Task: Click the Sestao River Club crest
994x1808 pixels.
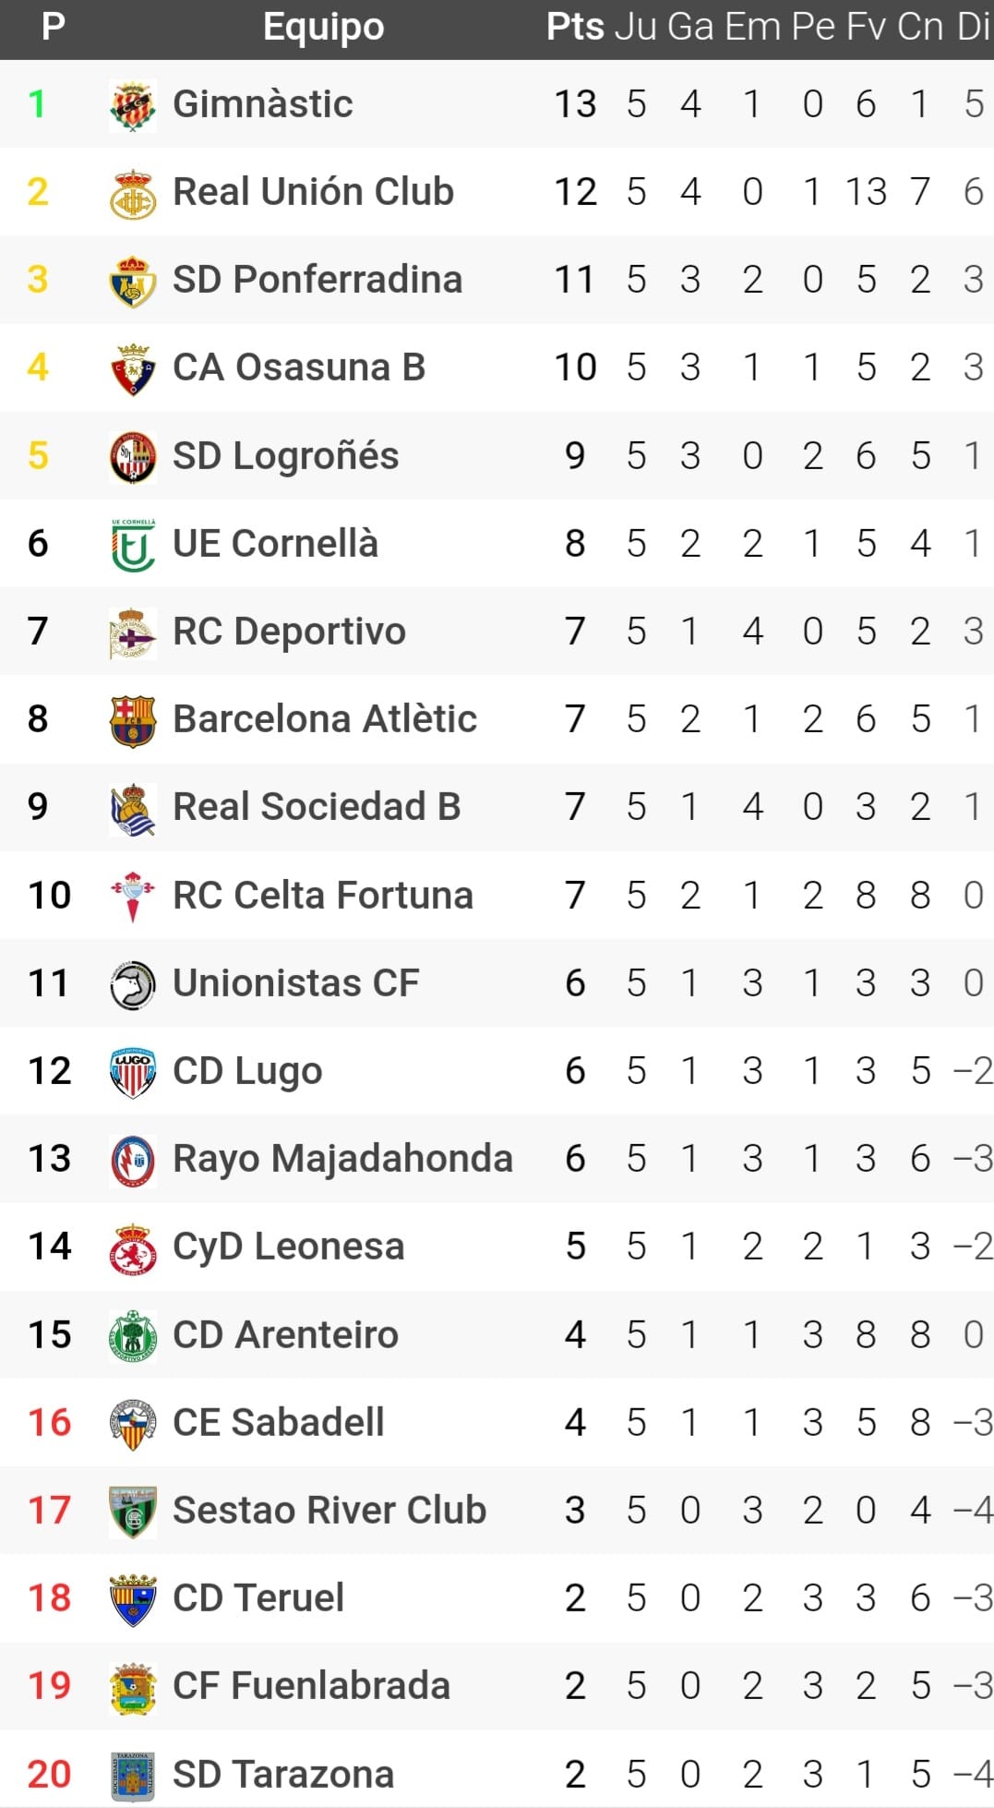Action: point(132,1512)
